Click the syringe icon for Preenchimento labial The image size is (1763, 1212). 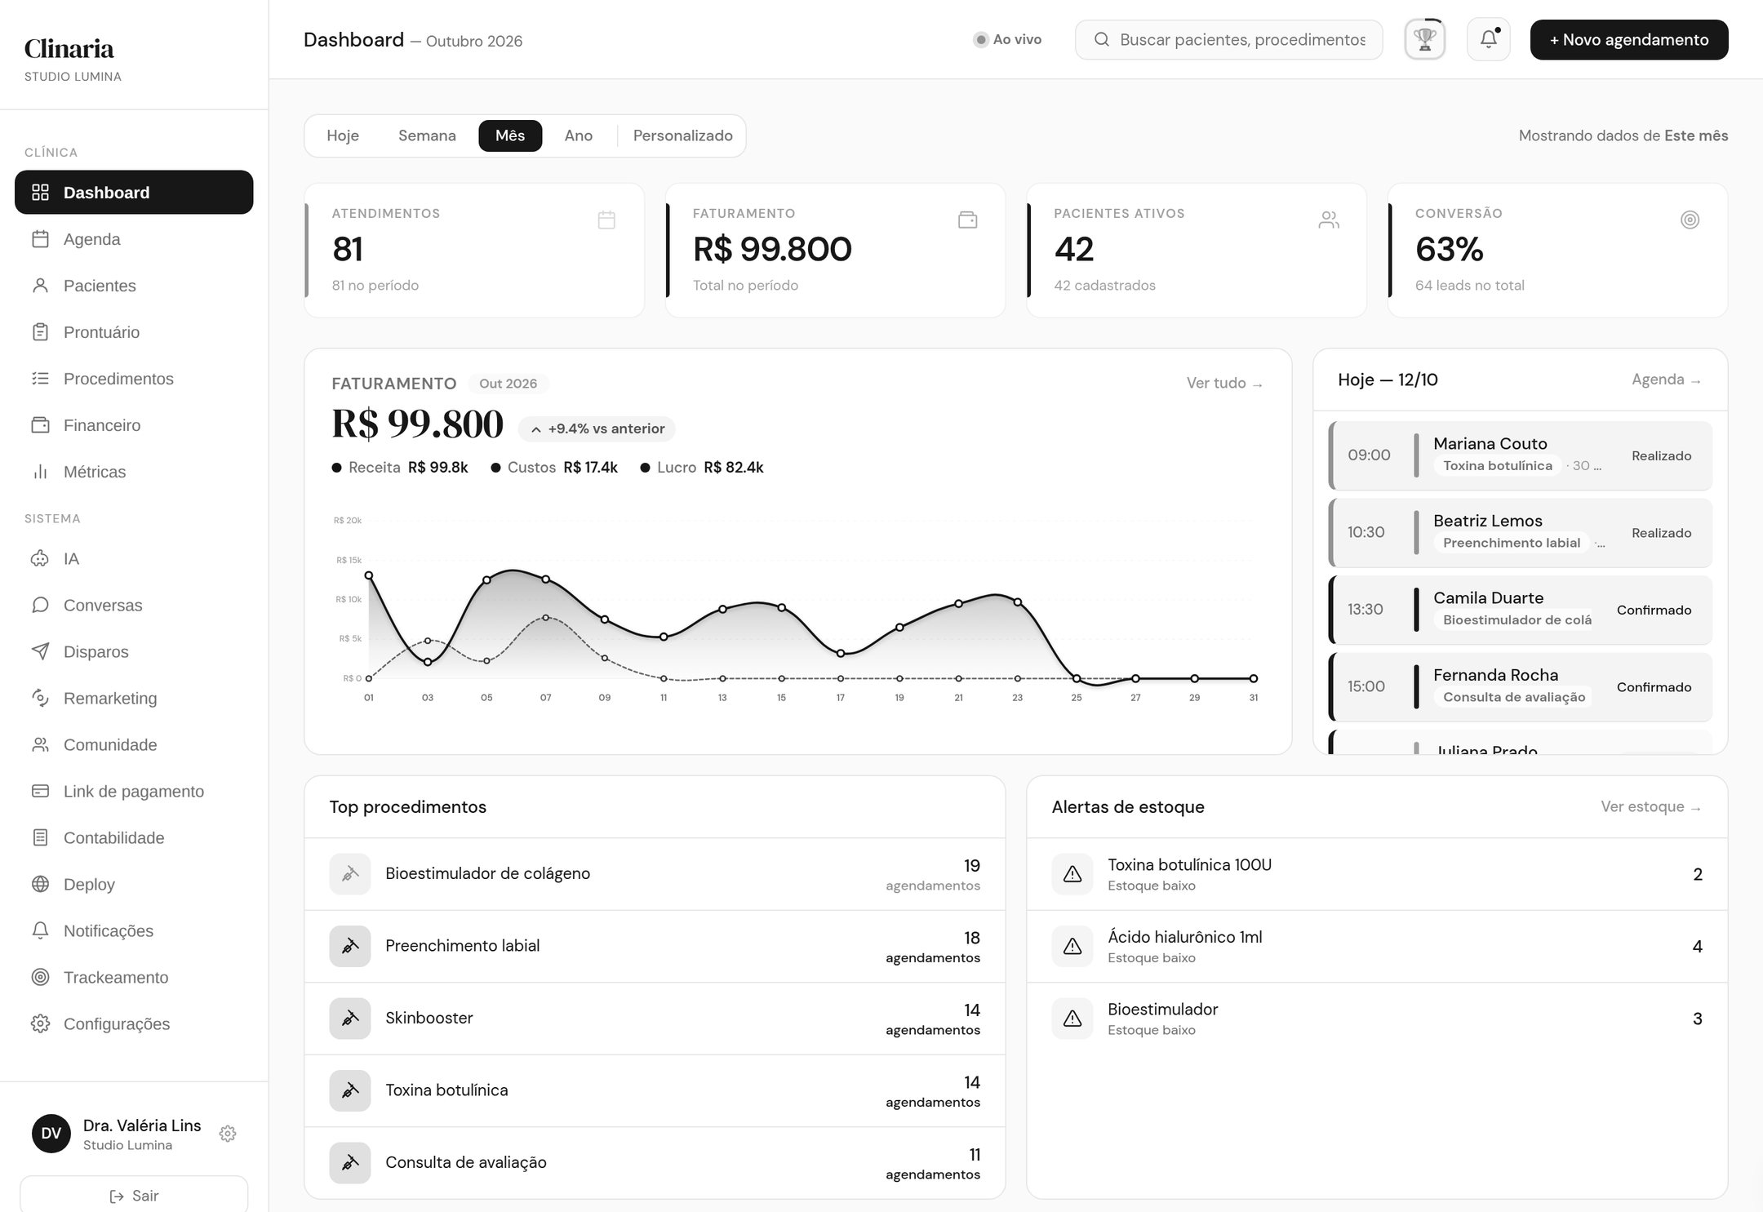tap(350, 946)
